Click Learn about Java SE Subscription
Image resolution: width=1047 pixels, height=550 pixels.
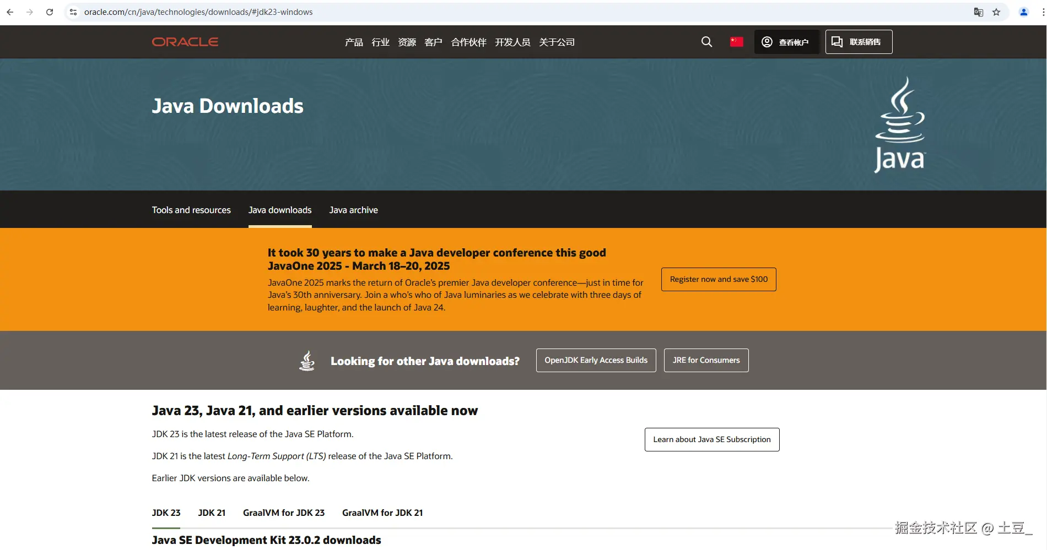coord(712,439)
